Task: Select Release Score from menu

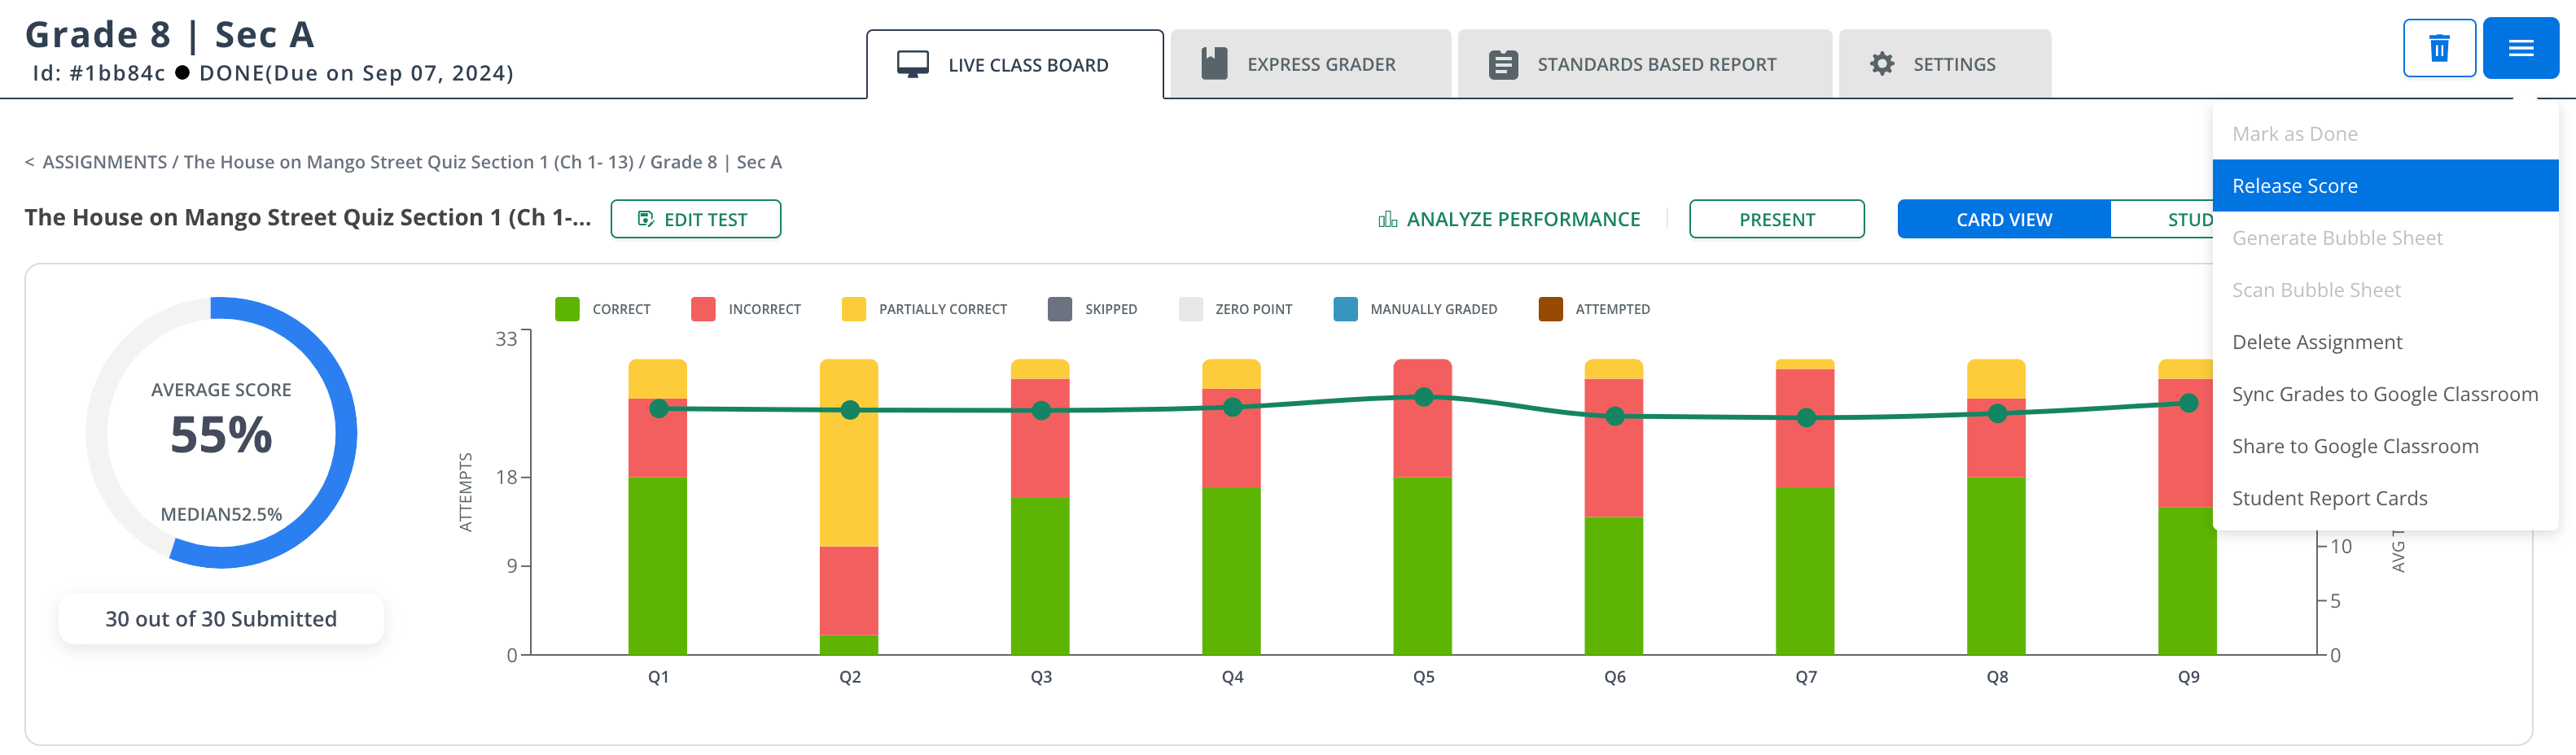Action: coord(2385,185)
